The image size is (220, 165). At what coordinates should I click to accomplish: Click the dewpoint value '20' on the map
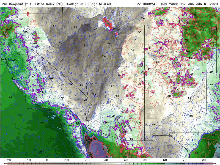pyautogui.click(x=114, y=29)
